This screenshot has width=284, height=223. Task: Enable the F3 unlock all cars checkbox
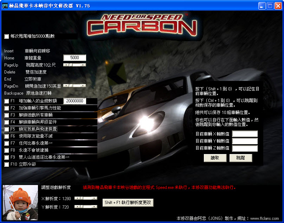[x=6, y=115]
